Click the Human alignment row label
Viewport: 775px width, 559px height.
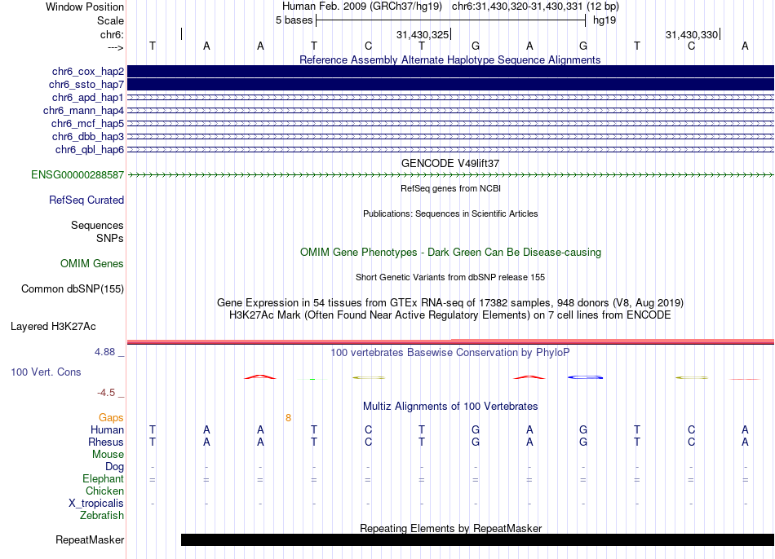tap(107, 429)
